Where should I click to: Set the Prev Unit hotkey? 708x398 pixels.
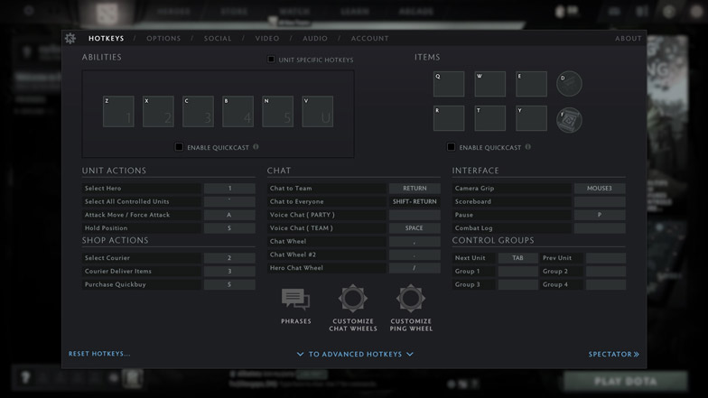605,258
